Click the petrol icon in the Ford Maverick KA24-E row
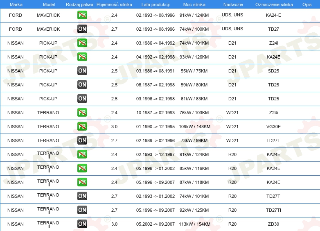This screenshot has width=320, height=231. pos(82,15)
